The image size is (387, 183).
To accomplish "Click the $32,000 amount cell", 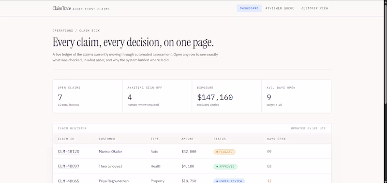I will (x=189, y=152).
